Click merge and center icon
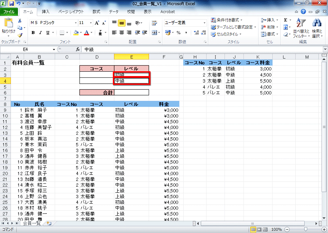328x233 pixels. point(154,33)
